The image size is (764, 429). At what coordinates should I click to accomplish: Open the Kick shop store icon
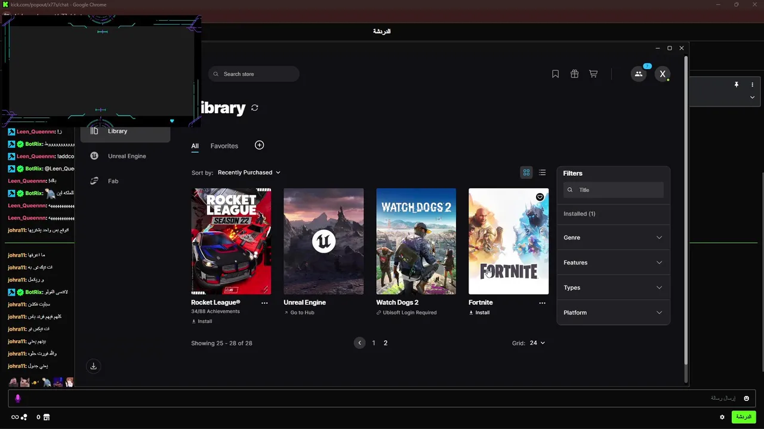coord(47,417)
